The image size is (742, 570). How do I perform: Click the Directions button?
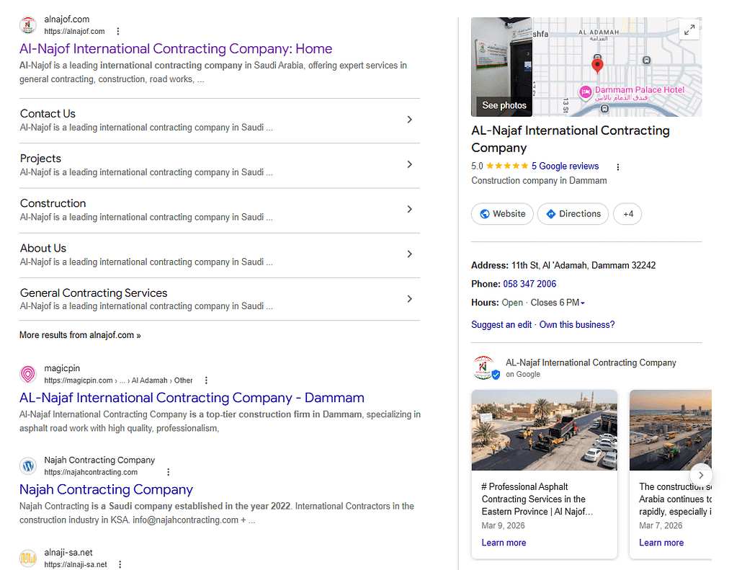573,214
